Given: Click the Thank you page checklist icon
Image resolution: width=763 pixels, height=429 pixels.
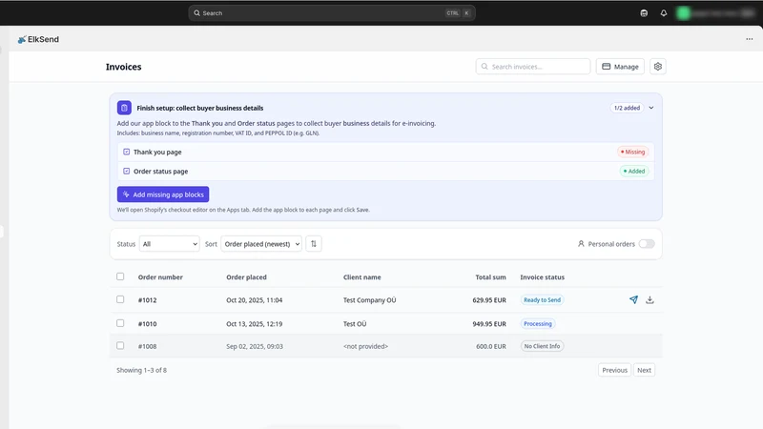Looking at the screenshot, I should pyautogui.click(x=127, y=152).
